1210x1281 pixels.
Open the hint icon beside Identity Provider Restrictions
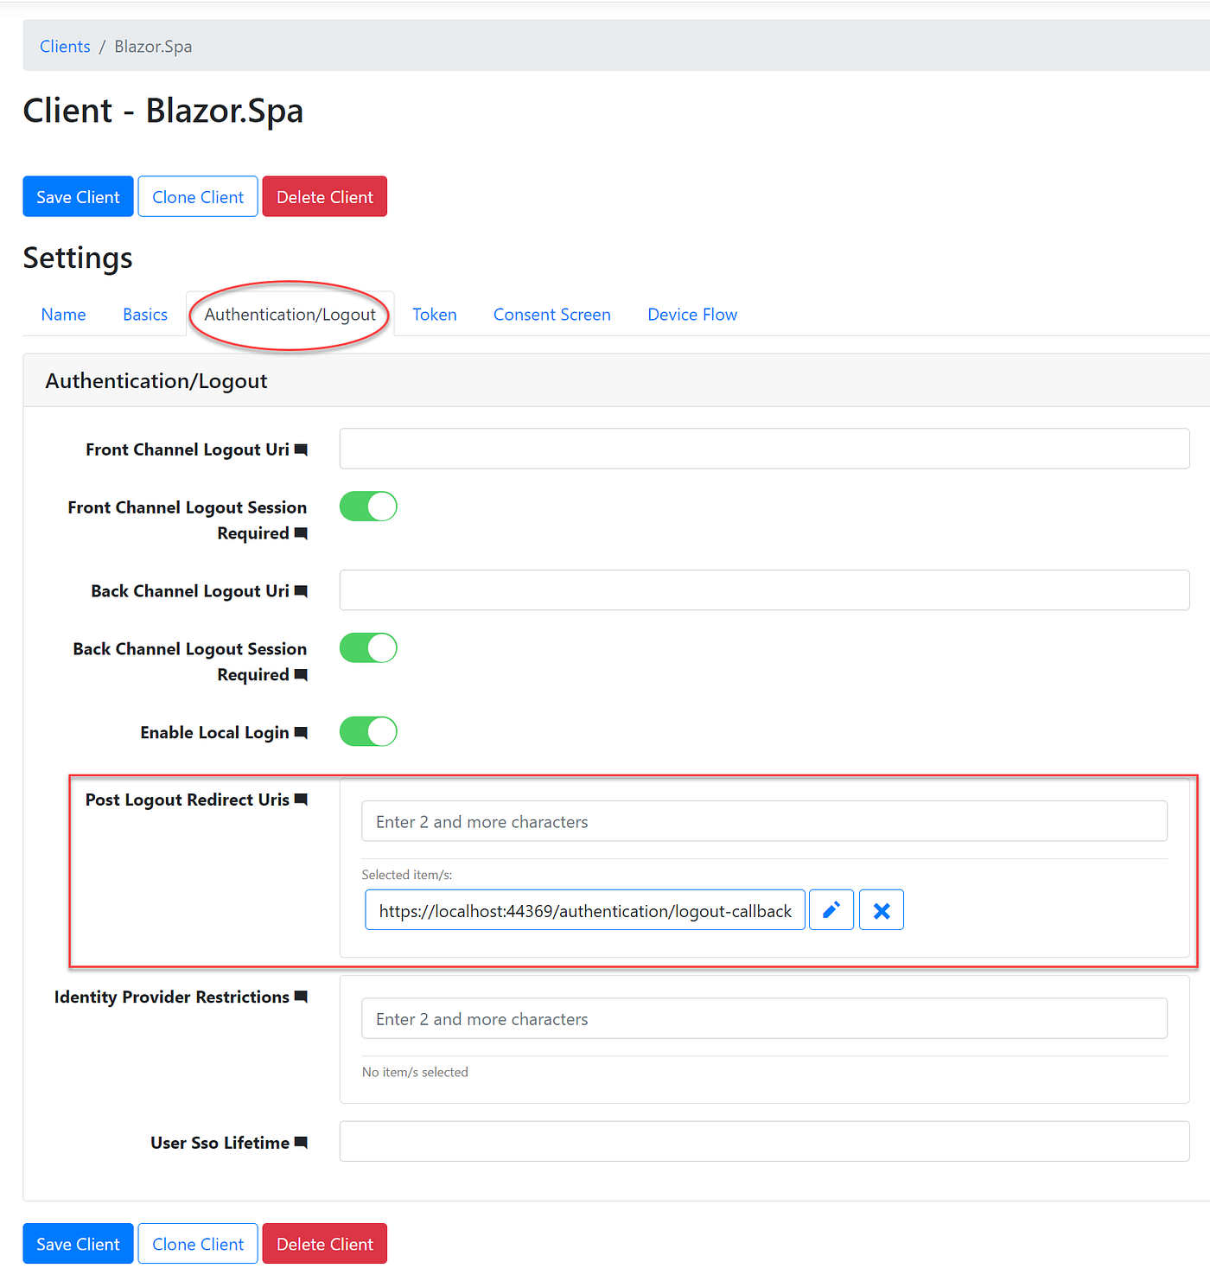coord(301,997)
